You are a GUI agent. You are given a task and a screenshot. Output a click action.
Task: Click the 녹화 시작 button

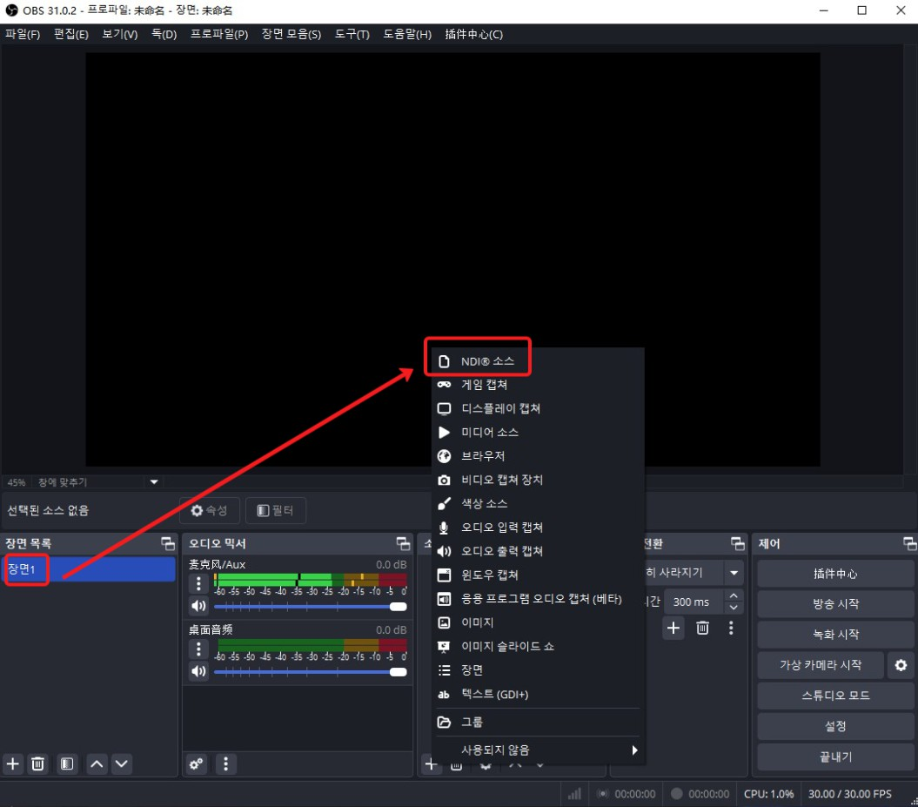(x=834, y=635)
